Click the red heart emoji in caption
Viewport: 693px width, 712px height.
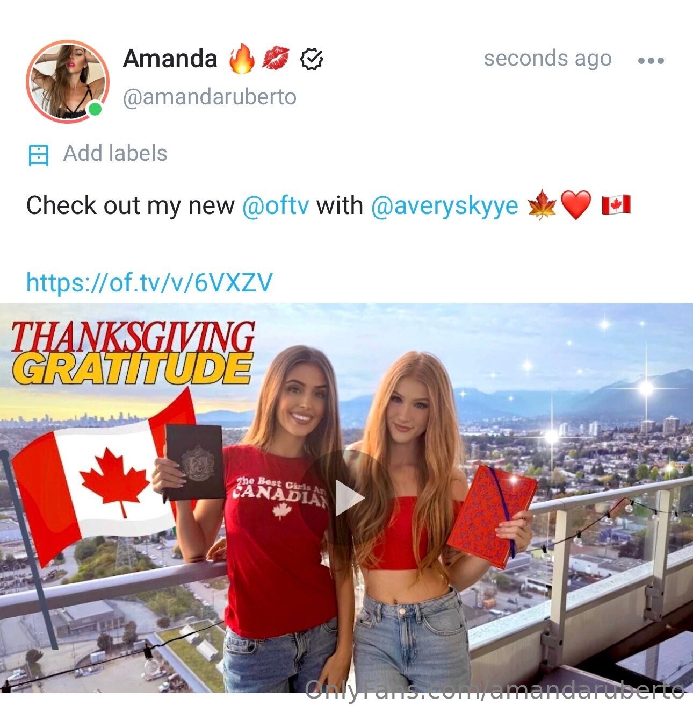[575, 205]
